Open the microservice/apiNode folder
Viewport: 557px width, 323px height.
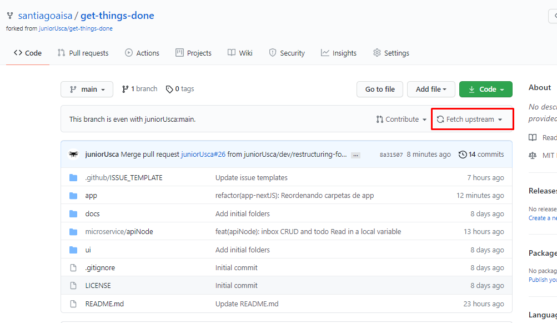coord(119,232)
